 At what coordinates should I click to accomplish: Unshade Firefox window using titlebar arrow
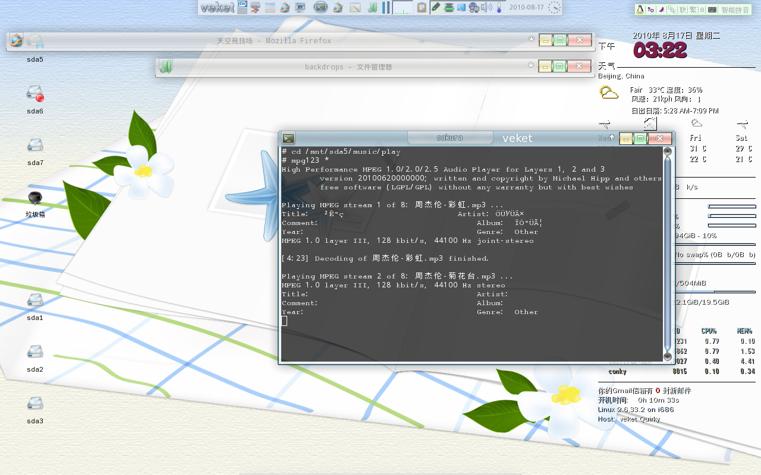pos(532,39)
